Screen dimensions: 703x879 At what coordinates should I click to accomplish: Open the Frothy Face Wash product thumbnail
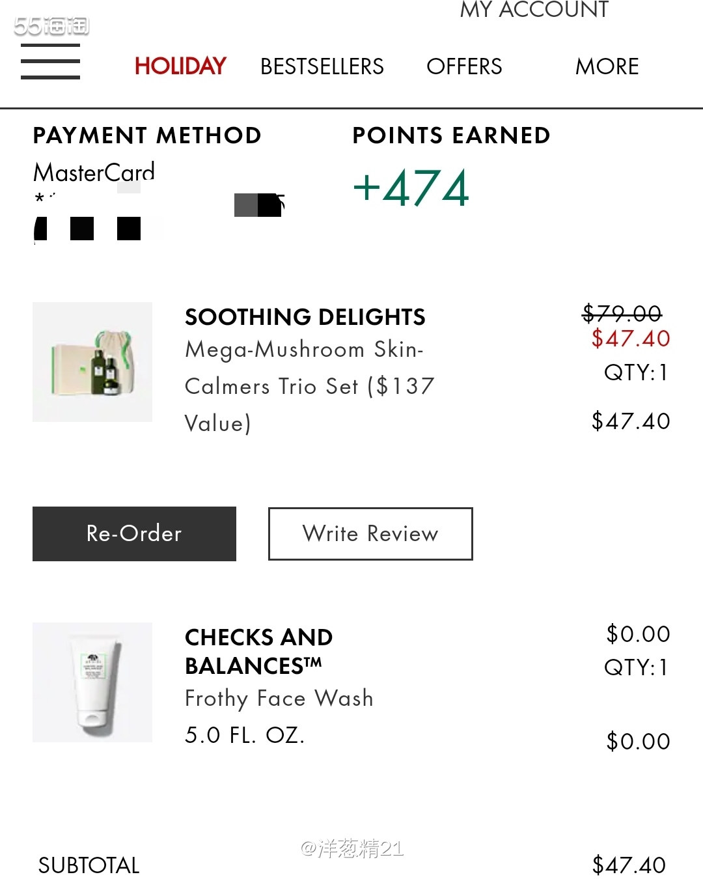92,682
